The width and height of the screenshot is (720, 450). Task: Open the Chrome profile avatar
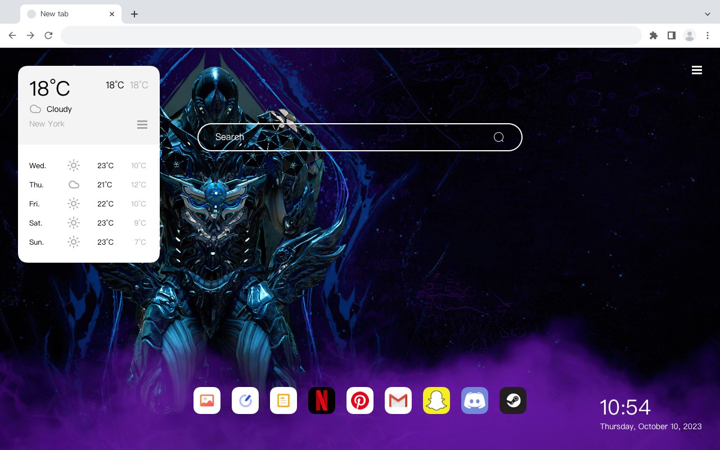click(x=690, y=35)
